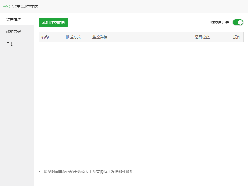Click the 操作 column header
Image resolution: width=248 pixels, height=186 pixels.
(237, 37)
